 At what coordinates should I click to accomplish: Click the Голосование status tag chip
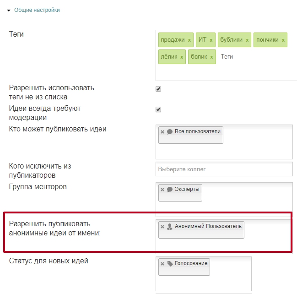click(184, 267)
